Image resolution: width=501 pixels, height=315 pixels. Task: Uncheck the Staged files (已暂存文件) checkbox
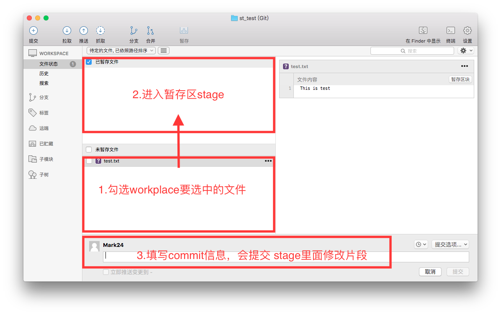tap(89, 62)
